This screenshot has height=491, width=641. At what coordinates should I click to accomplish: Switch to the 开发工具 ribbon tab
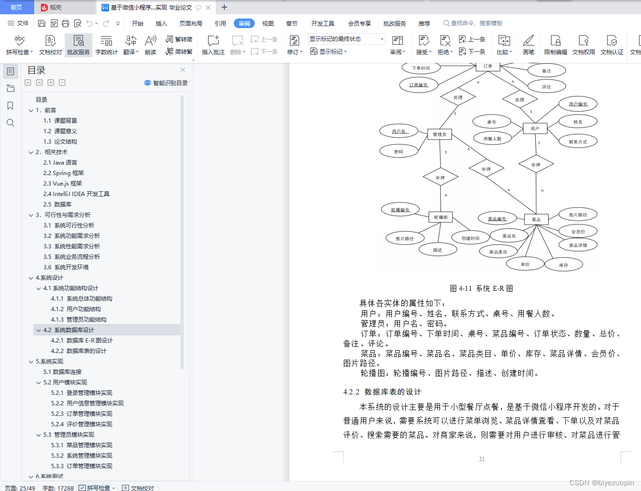point(323,23)
